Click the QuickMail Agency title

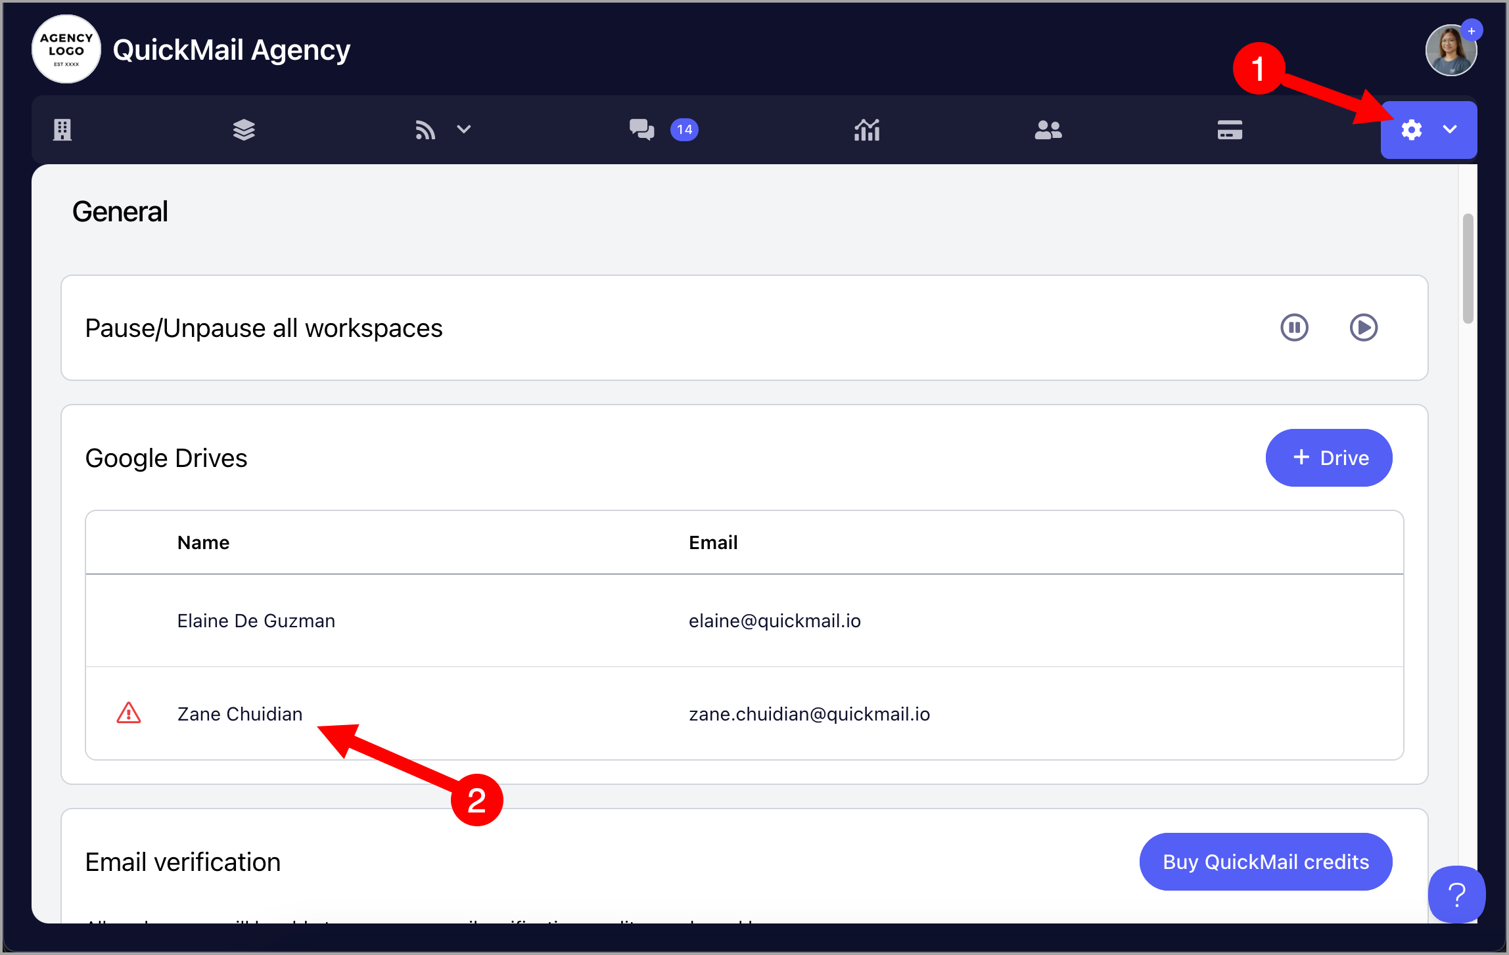pyautogui.click(x=231, y=51)
